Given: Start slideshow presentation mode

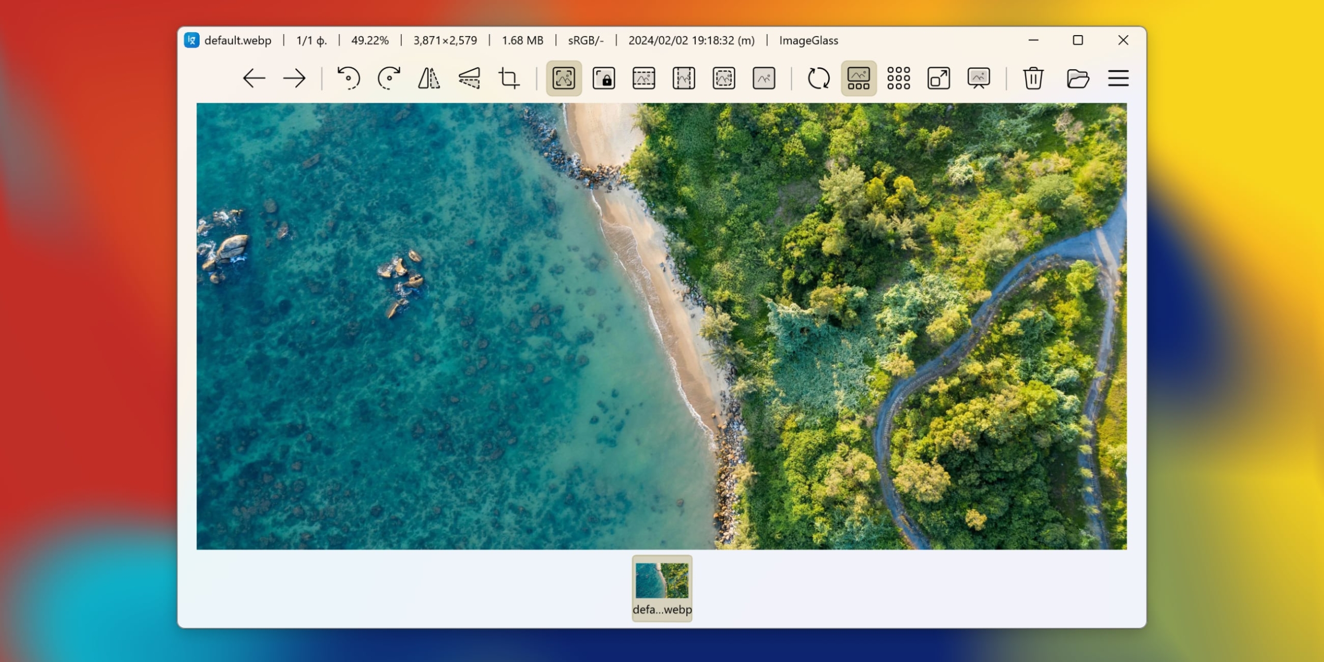Looking at the screenshot, I should click(x=979, y=79).
